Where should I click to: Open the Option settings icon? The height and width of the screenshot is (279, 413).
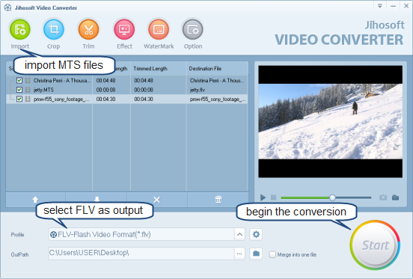(193, 29)
